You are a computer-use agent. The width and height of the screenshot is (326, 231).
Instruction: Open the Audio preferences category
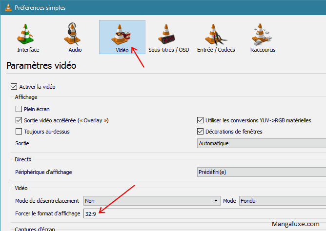click(x=75, y=37)
